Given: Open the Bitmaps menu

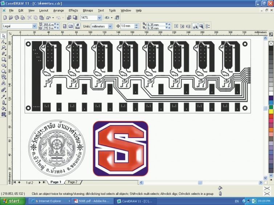Looking at the screenshot, I should (88, 11).
